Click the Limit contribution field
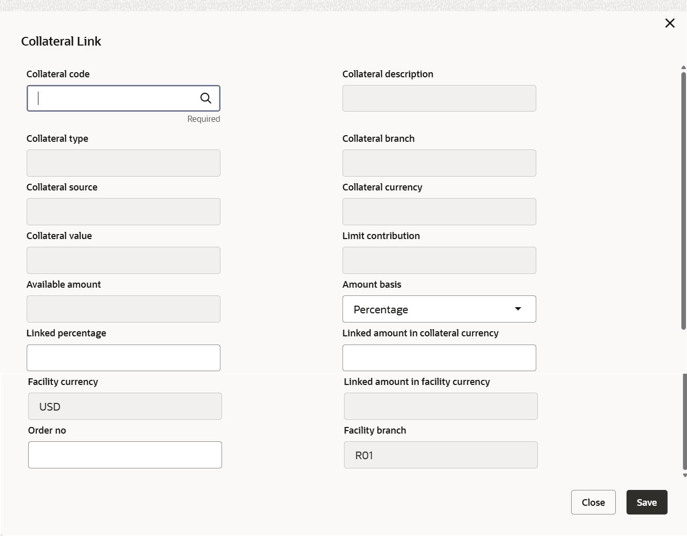This screenshot has width=687, height=536. 439,261
